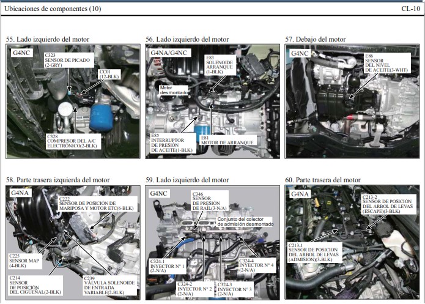Viewport: 425px width, 304px height.
Task: Select heading '58. Parte trasera izquierda del motor'
Action: pyautogui.click(x=57, y=180)
